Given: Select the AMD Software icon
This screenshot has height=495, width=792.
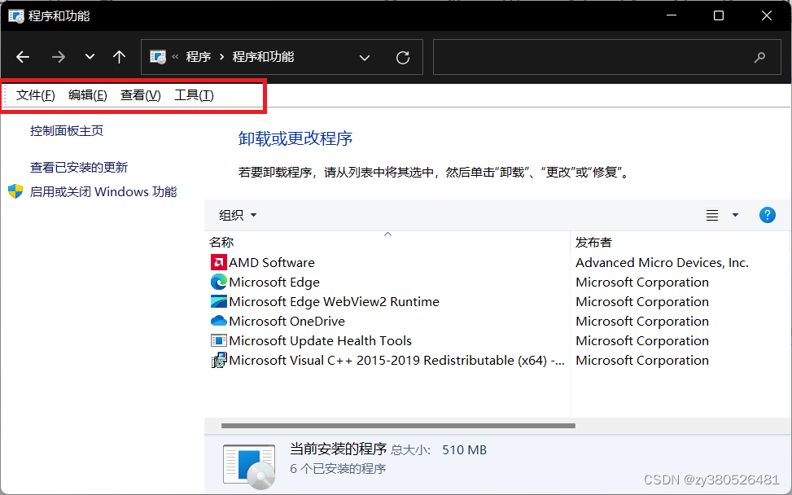Looking at the screenshot, I should (x=219, y=263).
